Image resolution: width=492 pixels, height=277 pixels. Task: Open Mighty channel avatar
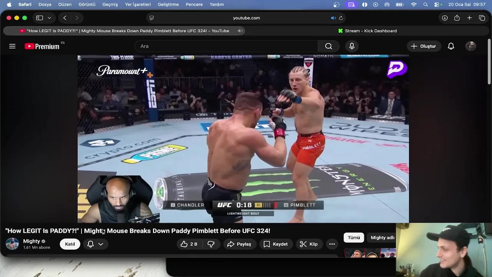[x=12, y=244]
